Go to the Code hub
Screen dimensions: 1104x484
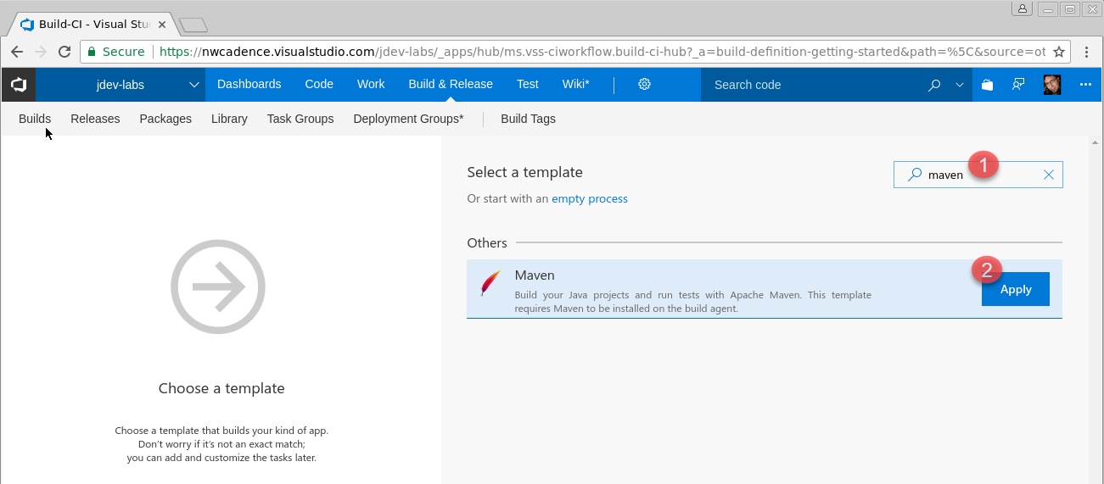pos(319,84)
